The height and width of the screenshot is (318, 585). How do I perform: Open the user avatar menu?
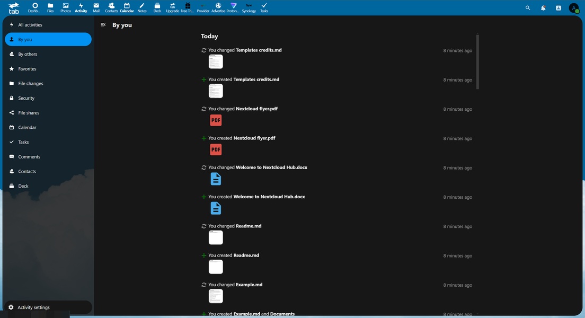coord(574,8)
